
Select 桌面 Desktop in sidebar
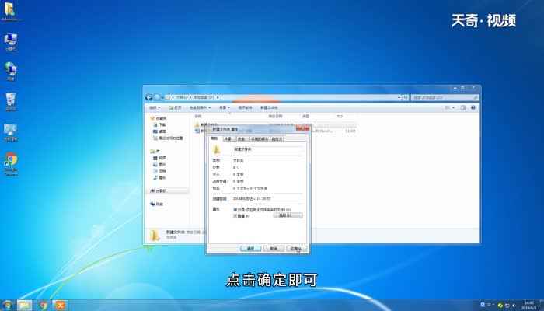tap(159, 131)
